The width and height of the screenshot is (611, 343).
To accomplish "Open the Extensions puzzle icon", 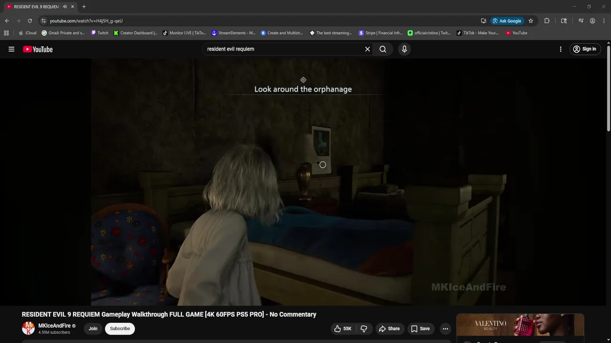I will click(547, 21).
